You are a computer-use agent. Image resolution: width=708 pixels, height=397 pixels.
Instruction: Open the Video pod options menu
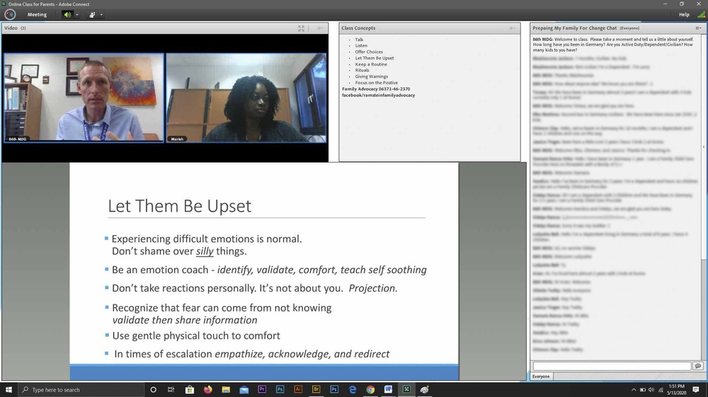319,28
